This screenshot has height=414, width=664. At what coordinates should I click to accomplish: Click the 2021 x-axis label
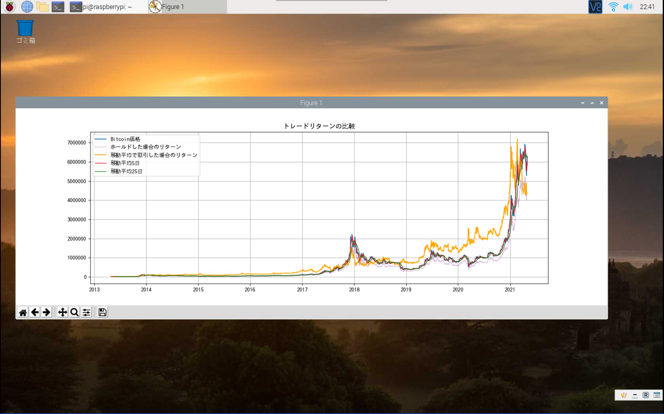click(510, 290)
